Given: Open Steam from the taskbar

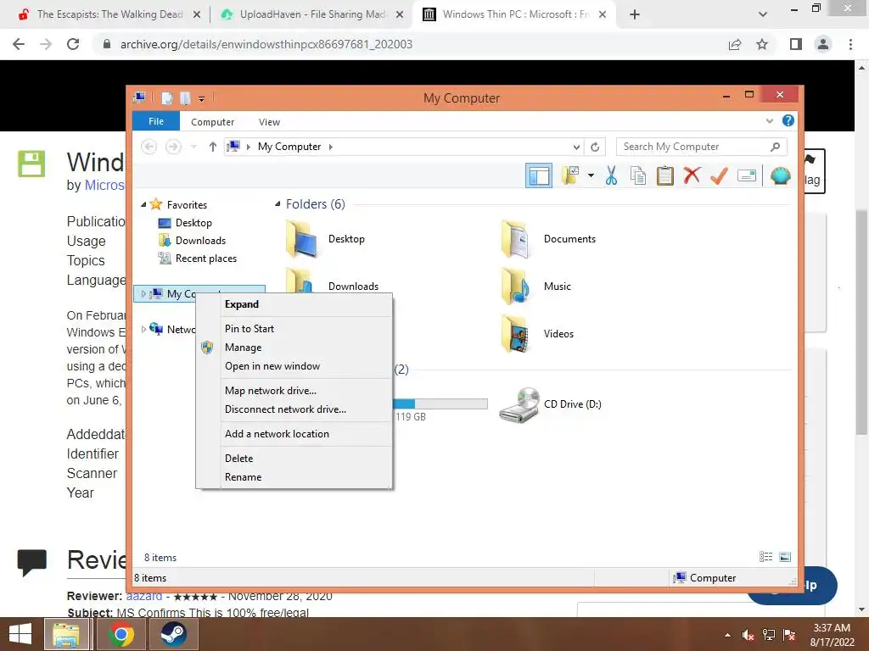Looking at the screenshot, I should (173, 634).
